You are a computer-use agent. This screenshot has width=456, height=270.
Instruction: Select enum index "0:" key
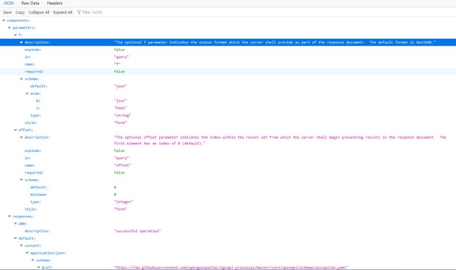click(38, 101)
